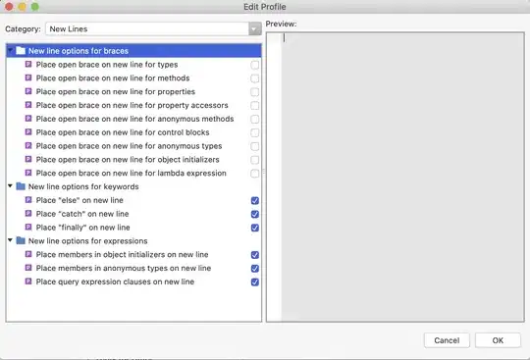
Task: Enable open brace on new line for methods
Action: click(x=255, y=78)
